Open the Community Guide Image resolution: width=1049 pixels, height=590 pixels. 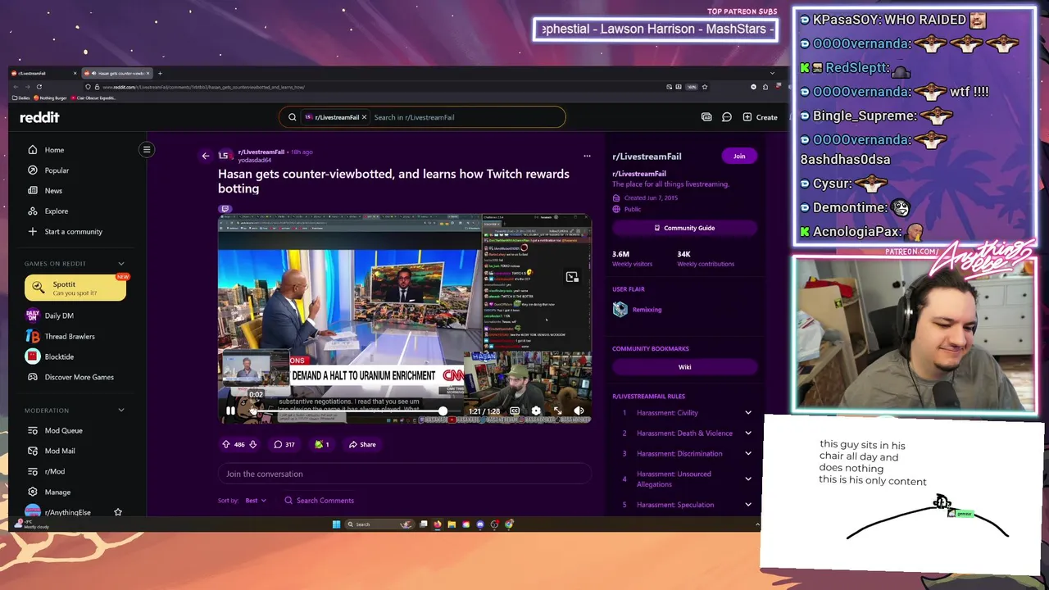684,228
